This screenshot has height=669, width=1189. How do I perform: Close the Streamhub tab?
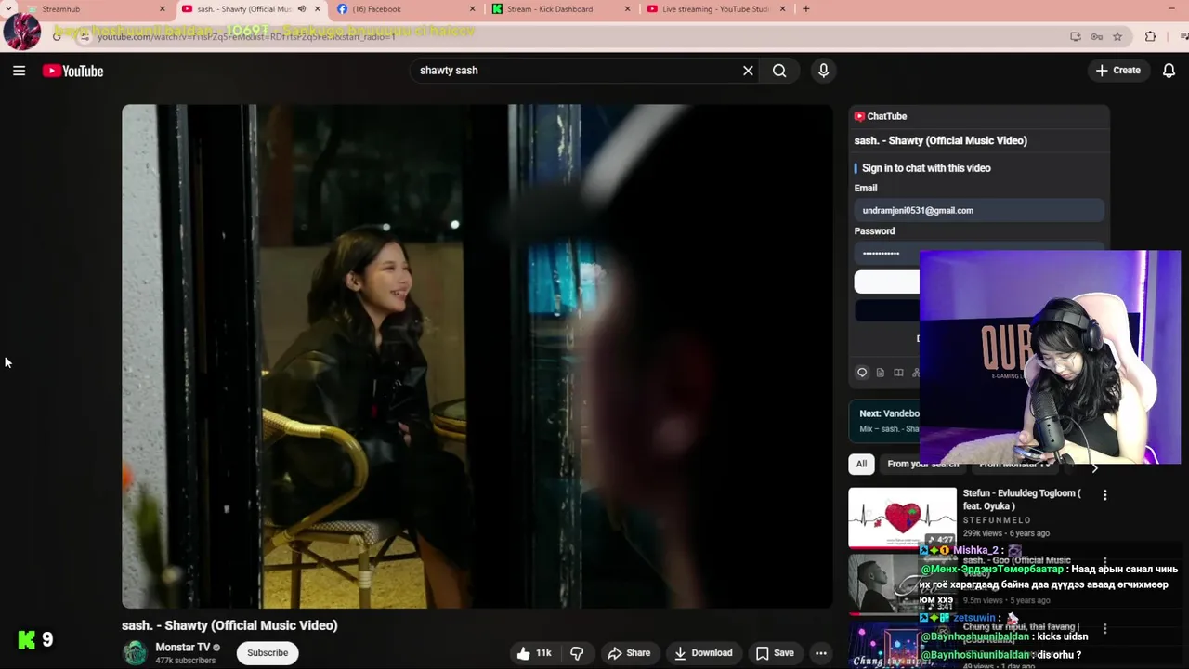[163, 9]
